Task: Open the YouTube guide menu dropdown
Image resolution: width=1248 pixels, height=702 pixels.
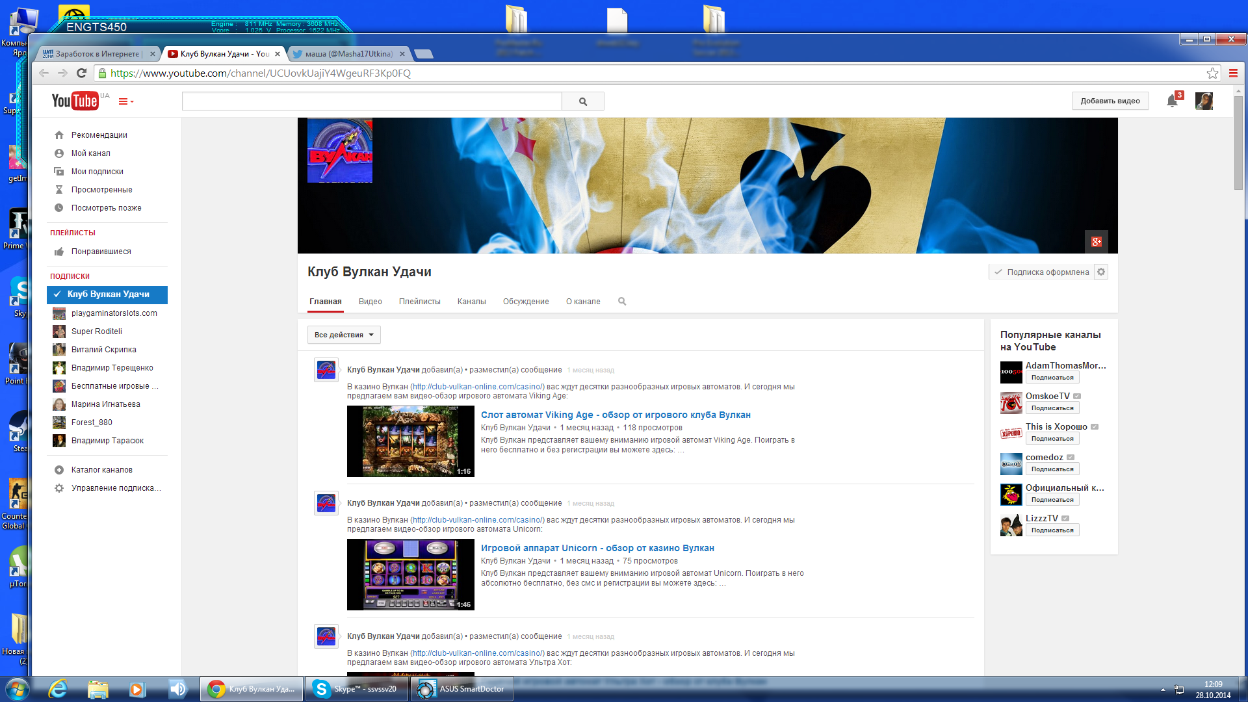Action: (126, 101)
